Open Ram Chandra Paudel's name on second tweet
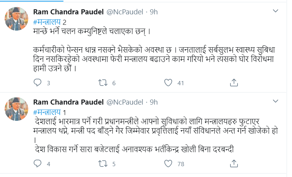 pos(68,102)
